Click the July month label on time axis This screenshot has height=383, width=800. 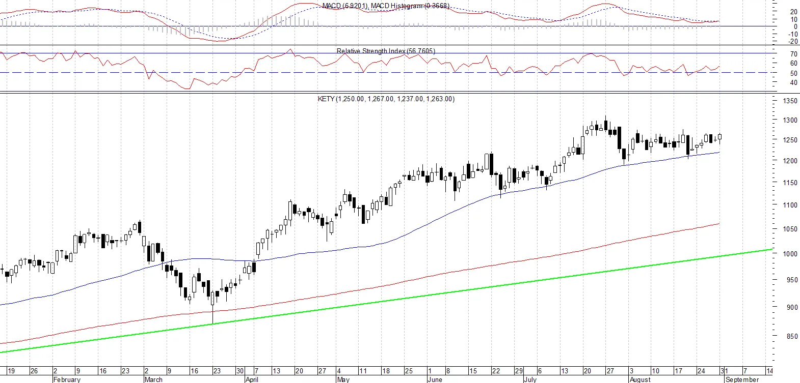pos(530,379)
